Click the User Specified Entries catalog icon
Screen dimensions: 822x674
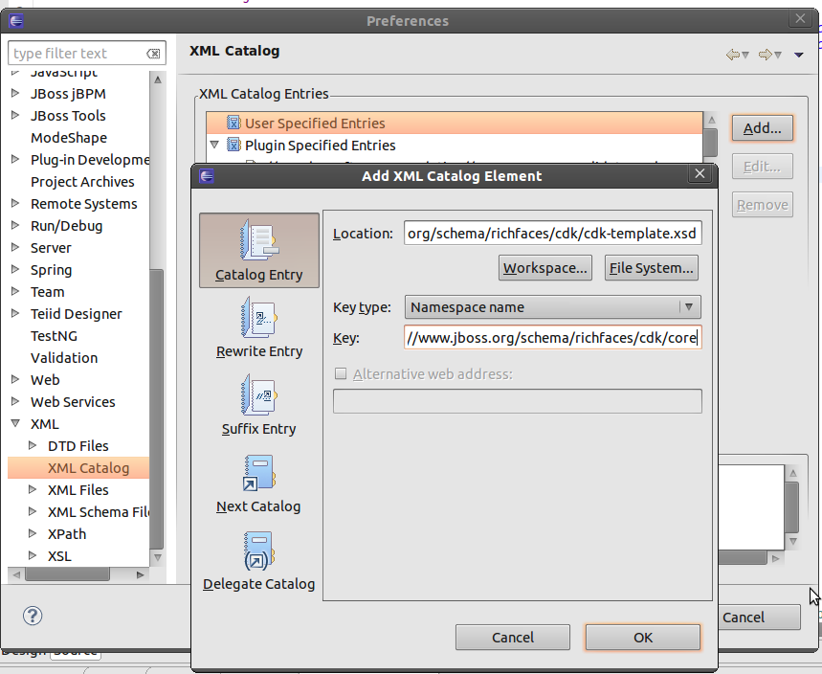point(233,123)
